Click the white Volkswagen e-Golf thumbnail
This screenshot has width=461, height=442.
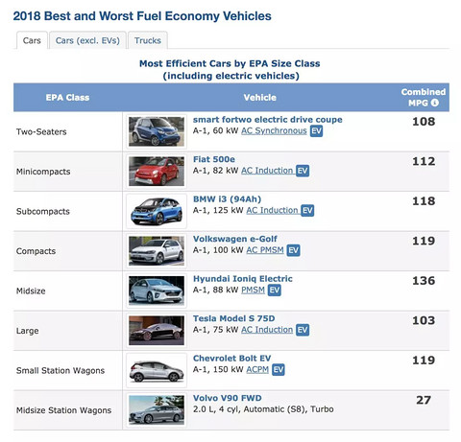click(157, 251)
